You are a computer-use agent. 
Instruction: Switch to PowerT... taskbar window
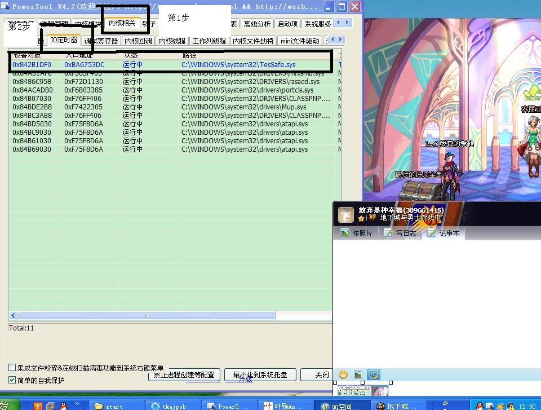point(229,406)
